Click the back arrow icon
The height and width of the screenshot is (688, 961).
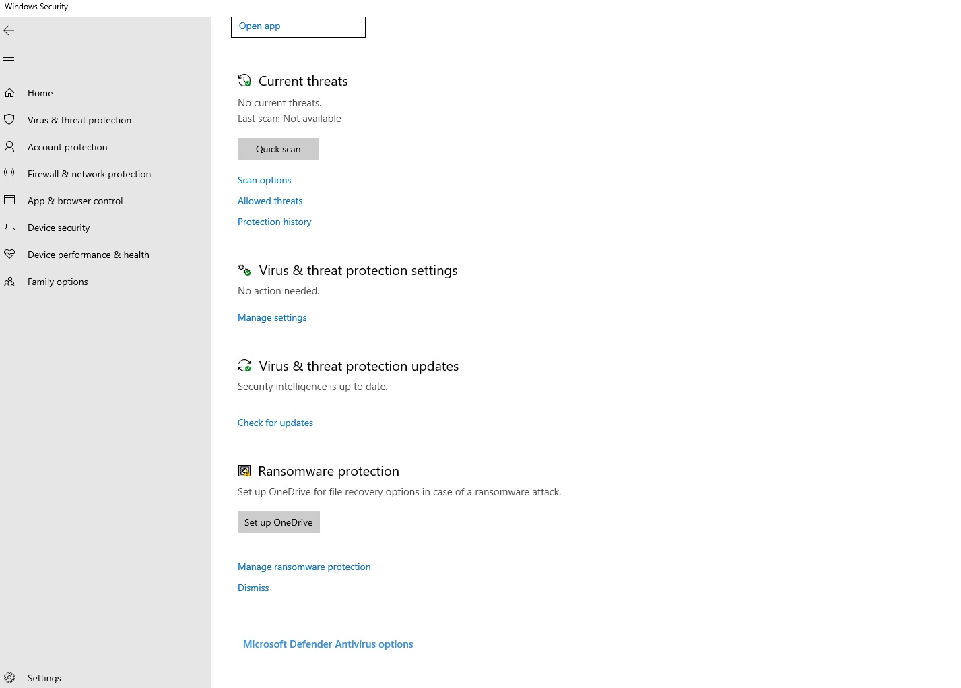tap(9, 30)
